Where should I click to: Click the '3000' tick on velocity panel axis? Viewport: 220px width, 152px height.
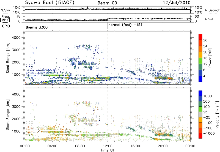(x=16, y=106)
